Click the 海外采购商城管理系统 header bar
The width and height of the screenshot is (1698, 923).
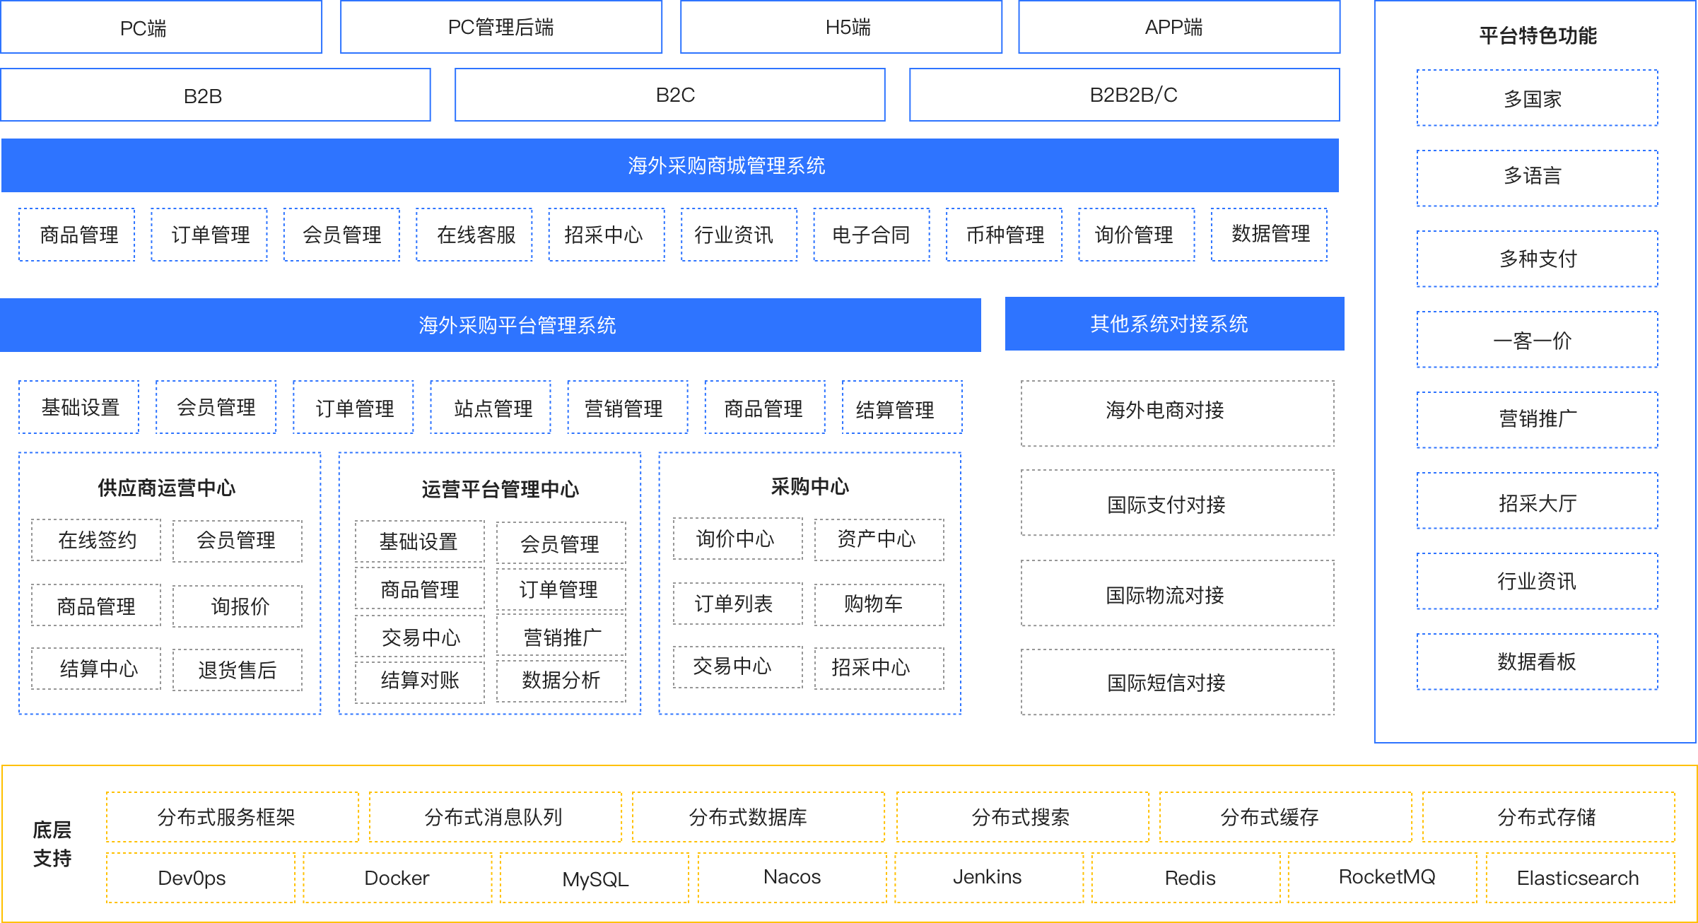point(669,165)
